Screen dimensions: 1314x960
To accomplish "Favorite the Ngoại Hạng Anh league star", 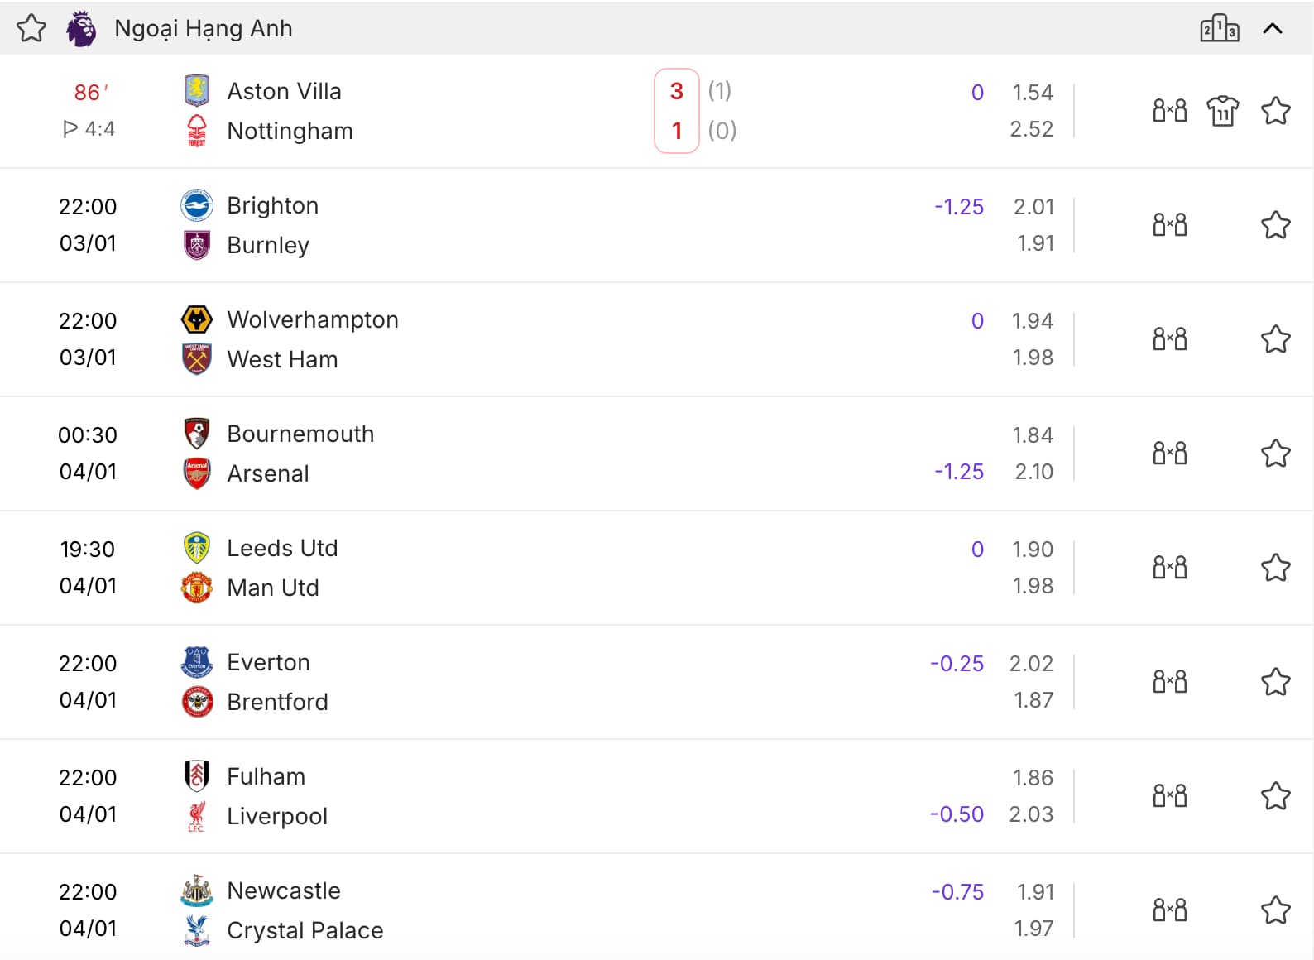I will tap(31, 29).
